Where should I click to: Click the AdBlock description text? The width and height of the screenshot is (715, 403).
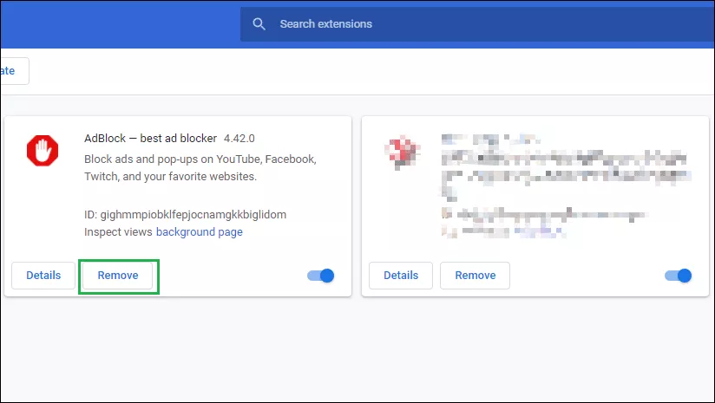tap(200, 167)
